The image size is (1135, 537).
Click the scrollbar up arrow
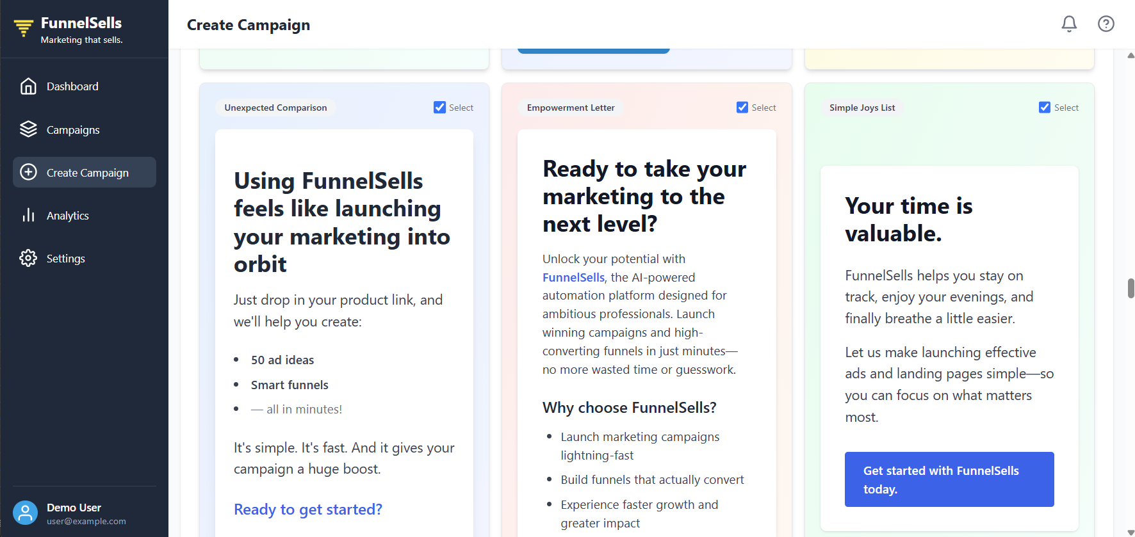pos(1131,56)
